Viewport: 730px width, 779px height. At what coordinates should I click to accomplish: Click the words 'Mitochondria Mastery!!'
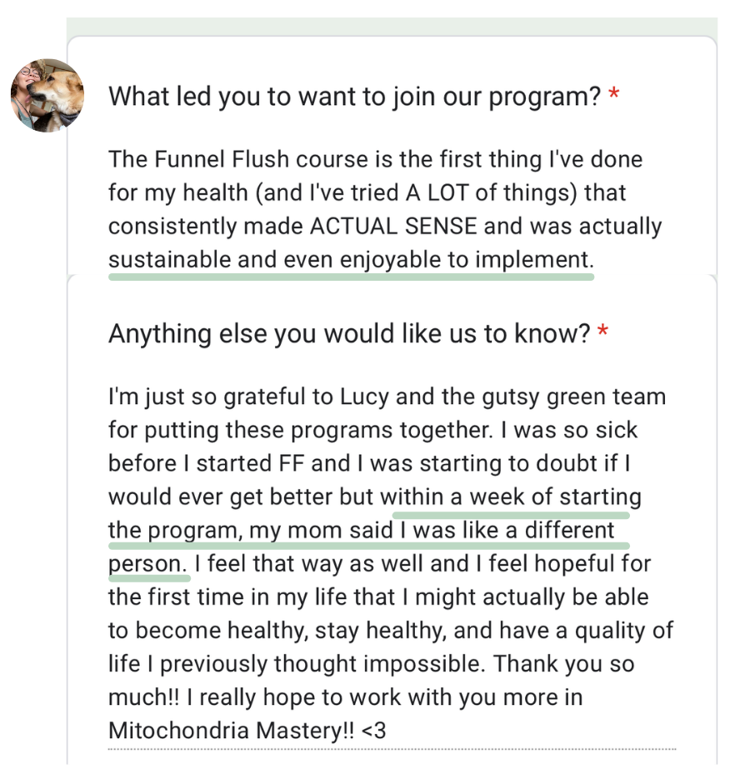232,731
